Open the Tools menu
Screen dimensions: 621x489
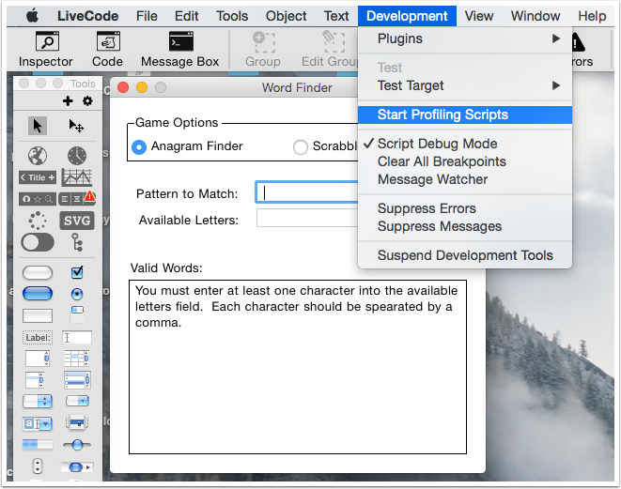[232, 16]
